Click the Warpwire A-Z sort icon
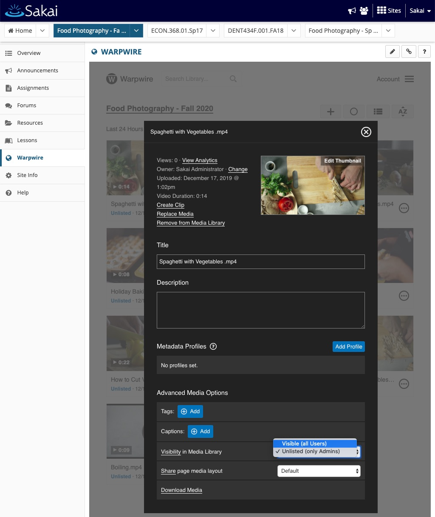 (x=403, y=111)
